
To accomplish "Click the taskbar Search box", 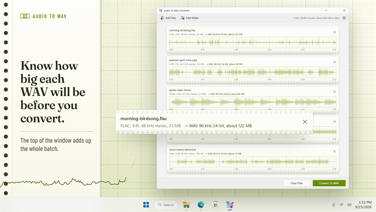I will point(166,205).
